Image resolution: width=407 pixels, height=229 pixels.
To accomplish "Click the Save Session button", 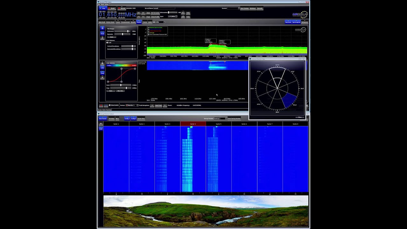I will pos(245,8).
